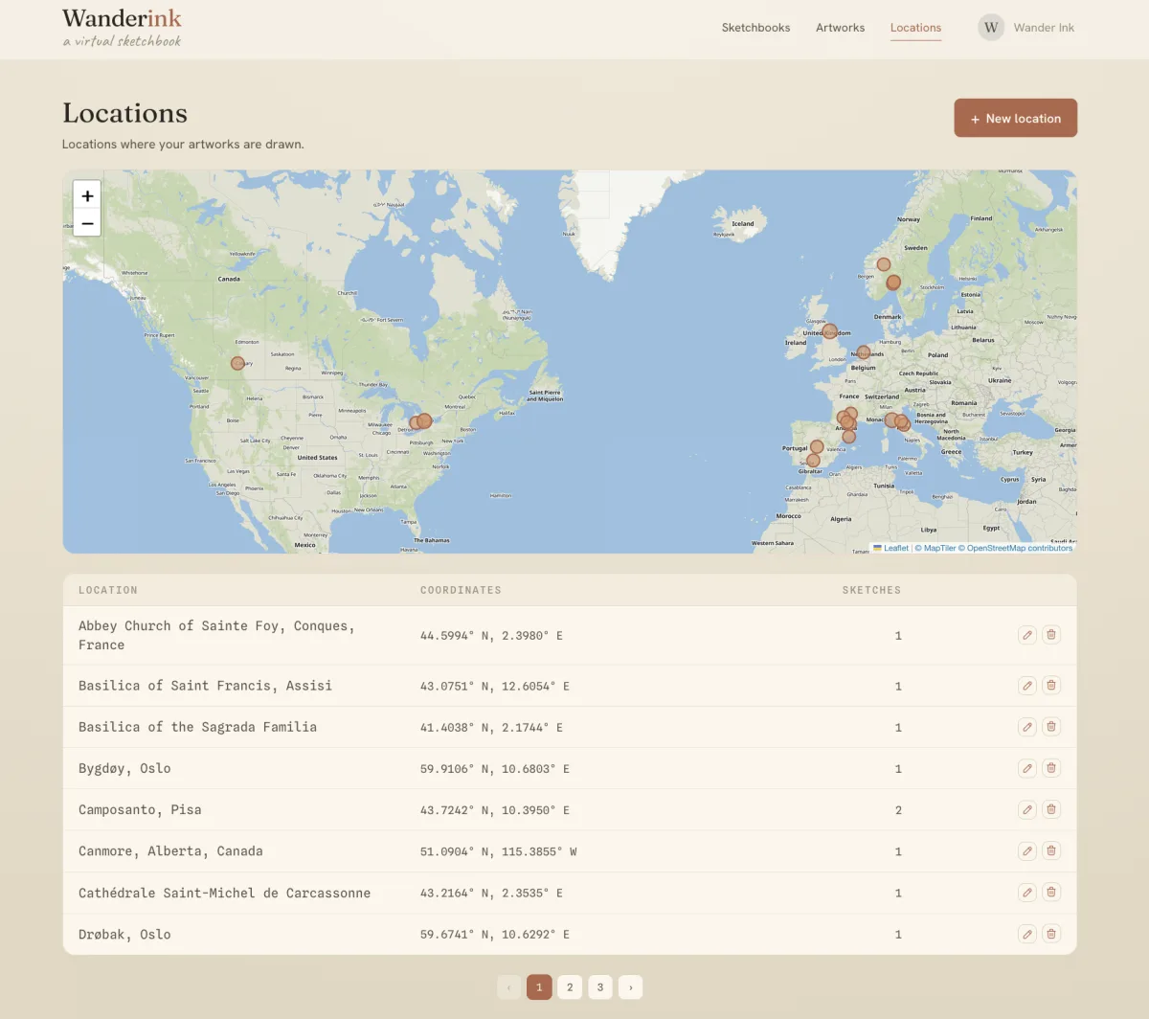Click the previous page arrow

[x=508, y=986]
